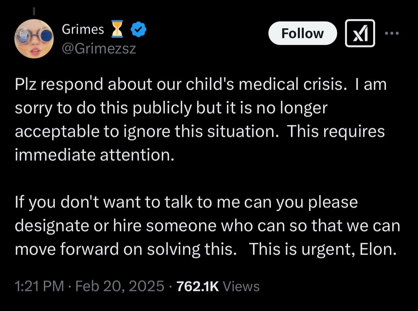Open the three-dot more options menu
The width and height of the screenshot is (418, 311).
(x=391, y=33)
